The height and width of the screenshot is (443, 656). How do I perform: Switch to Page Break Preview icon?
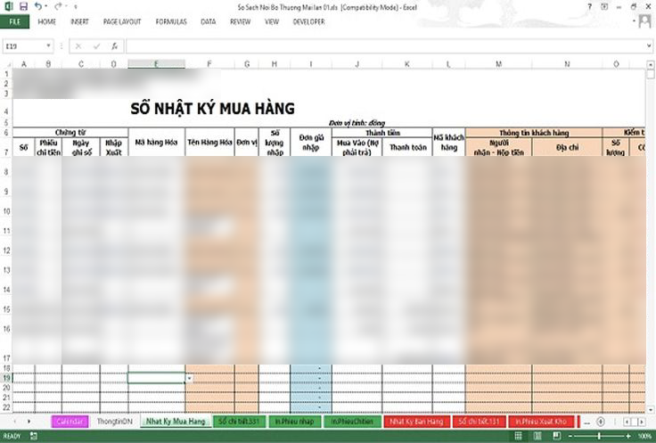(557, 436)
